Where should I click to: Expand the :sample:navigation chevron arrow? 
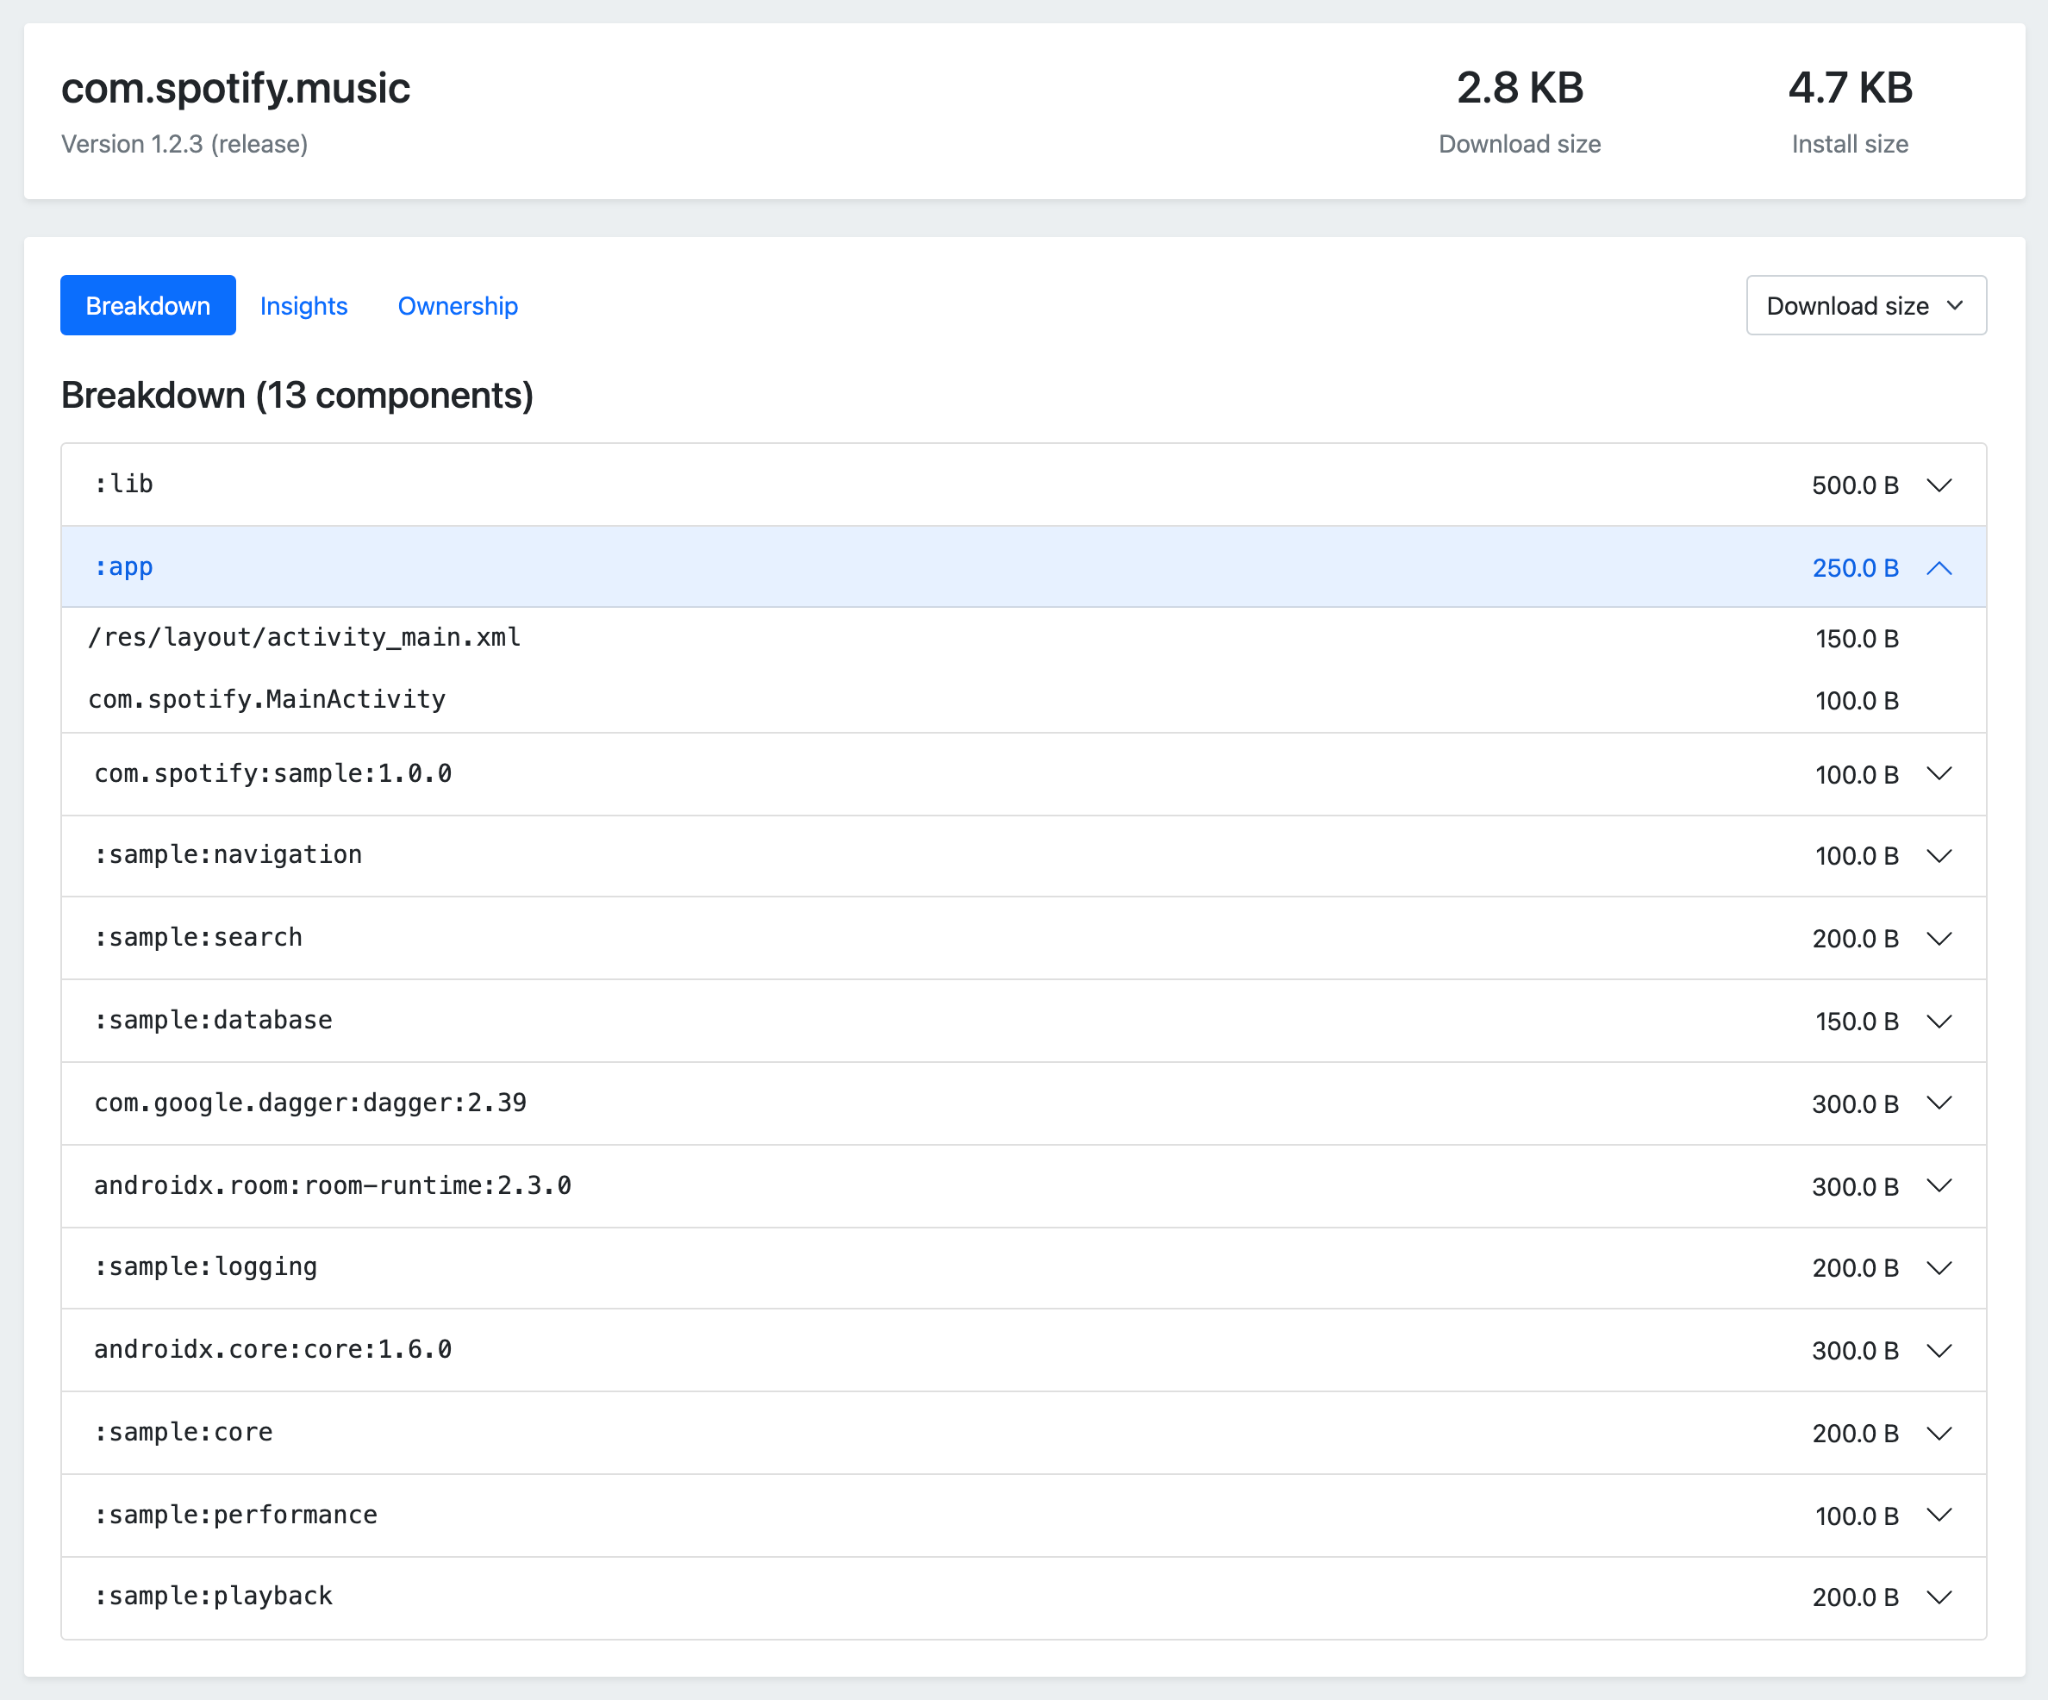click(x=1939, y=855)
